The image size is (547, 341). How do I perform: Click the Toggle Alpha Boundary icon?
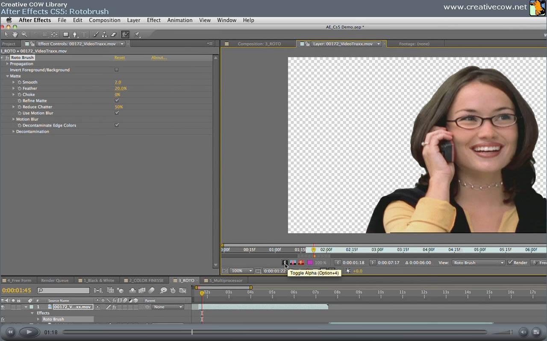click(x=293, y=262)
